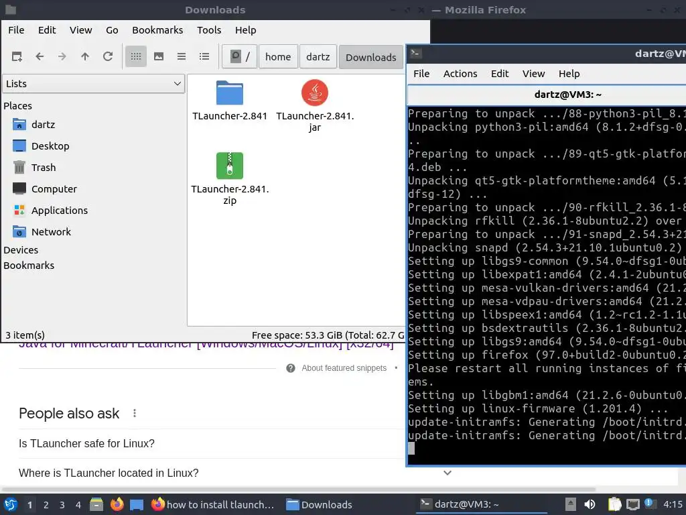This screenshot has height=515, width=686.
Task: Switch to Firefox 'how to install tlaunch' task
Action: tap(213, 504)
